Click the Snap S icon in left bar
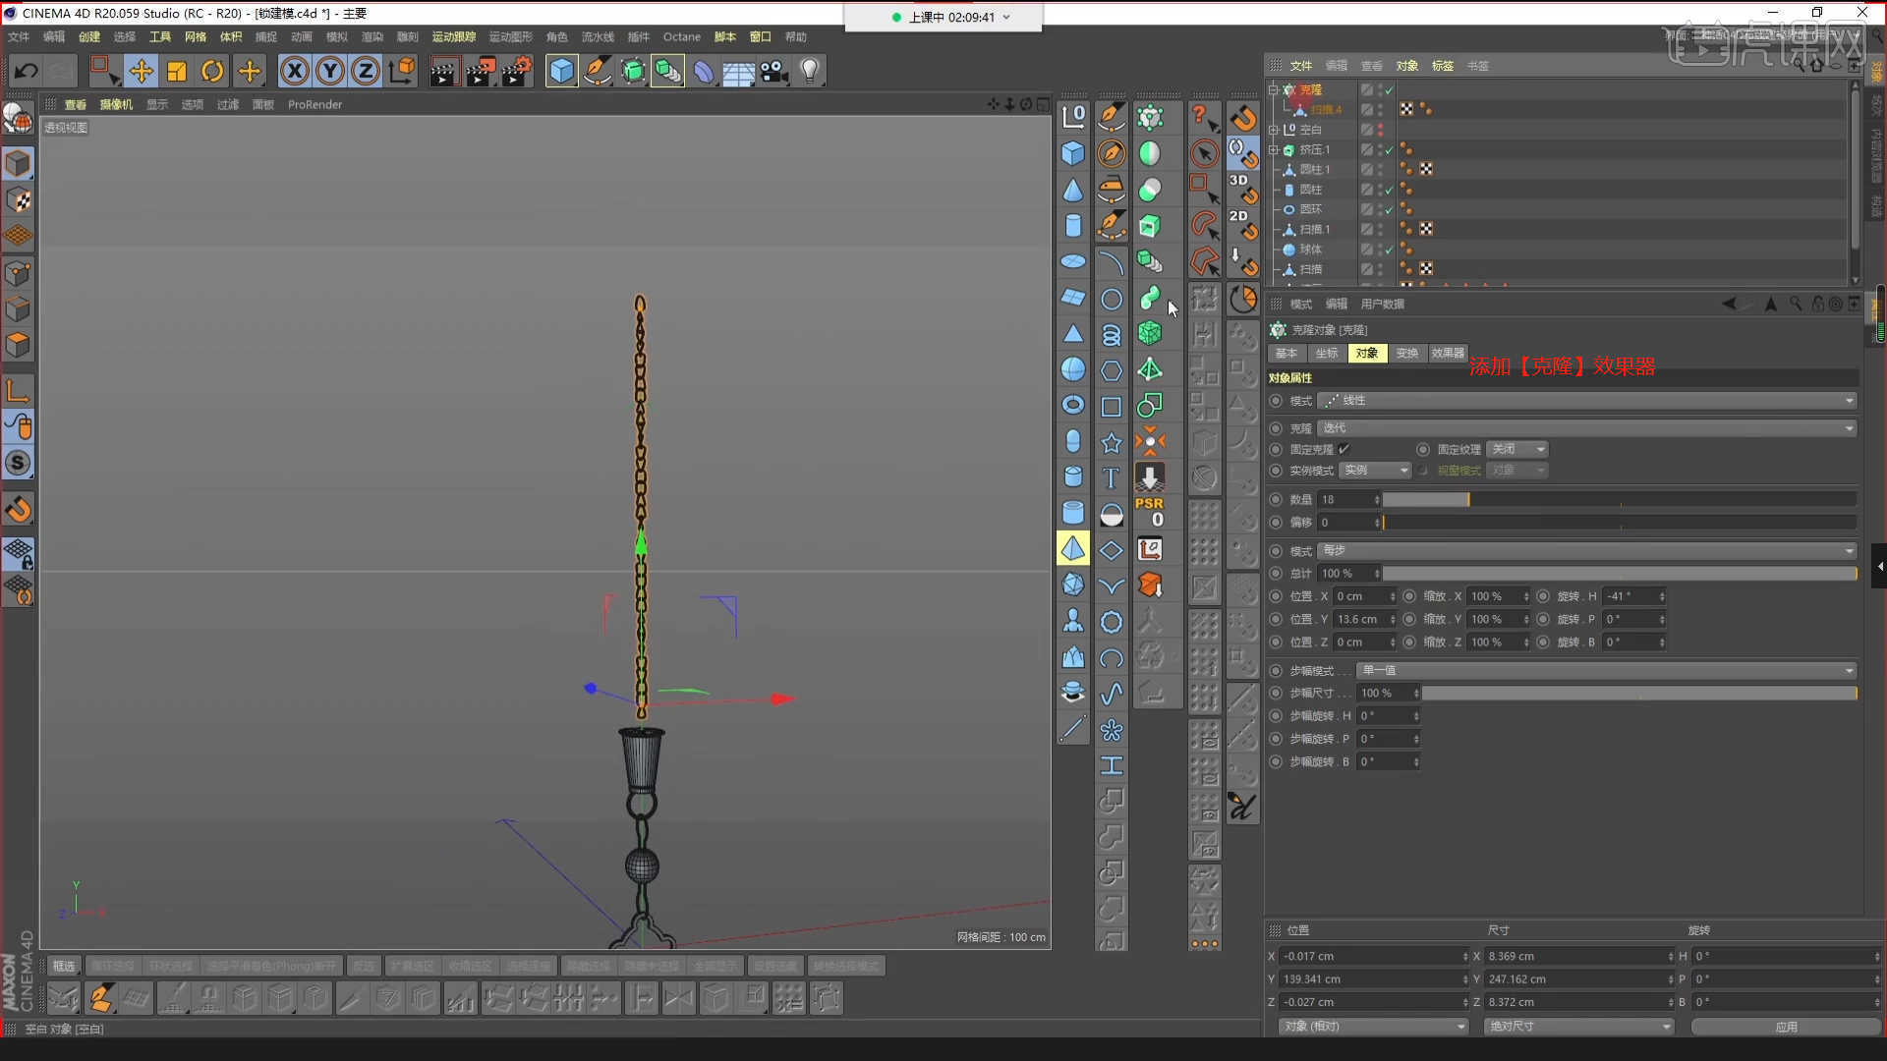The width and height of the screenshot is (1887, 1061). pyautogui.click(x=18, y=463)
